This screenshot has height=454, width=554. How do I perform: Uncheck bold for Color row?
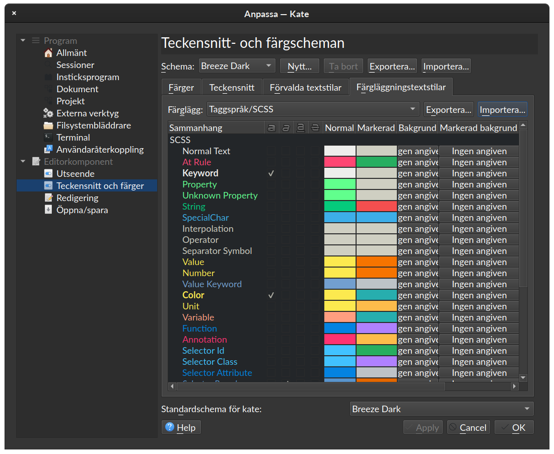pyautogui.click(x=271, y=295)
